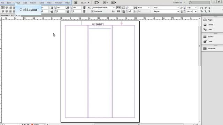Open the 12 pt font size dropdown
This screenshot has height=125, width=223.
pos(196,8)
